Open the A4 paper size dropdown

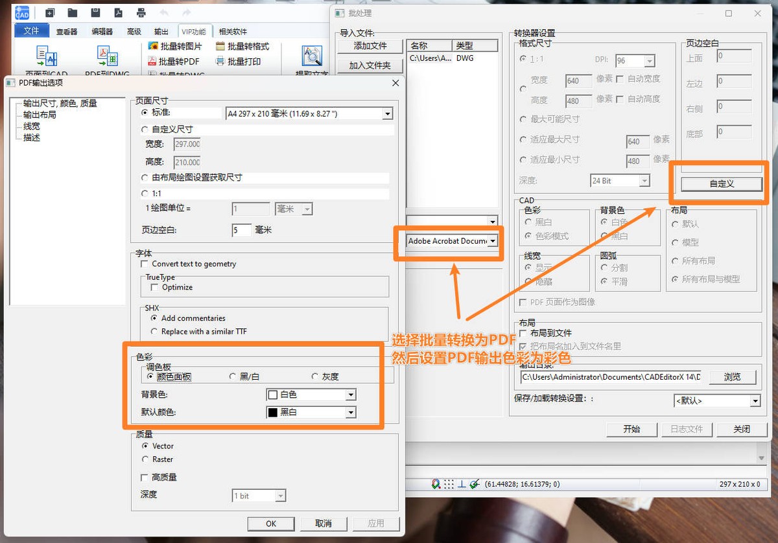pyautogui.click(x=388, y=113)
